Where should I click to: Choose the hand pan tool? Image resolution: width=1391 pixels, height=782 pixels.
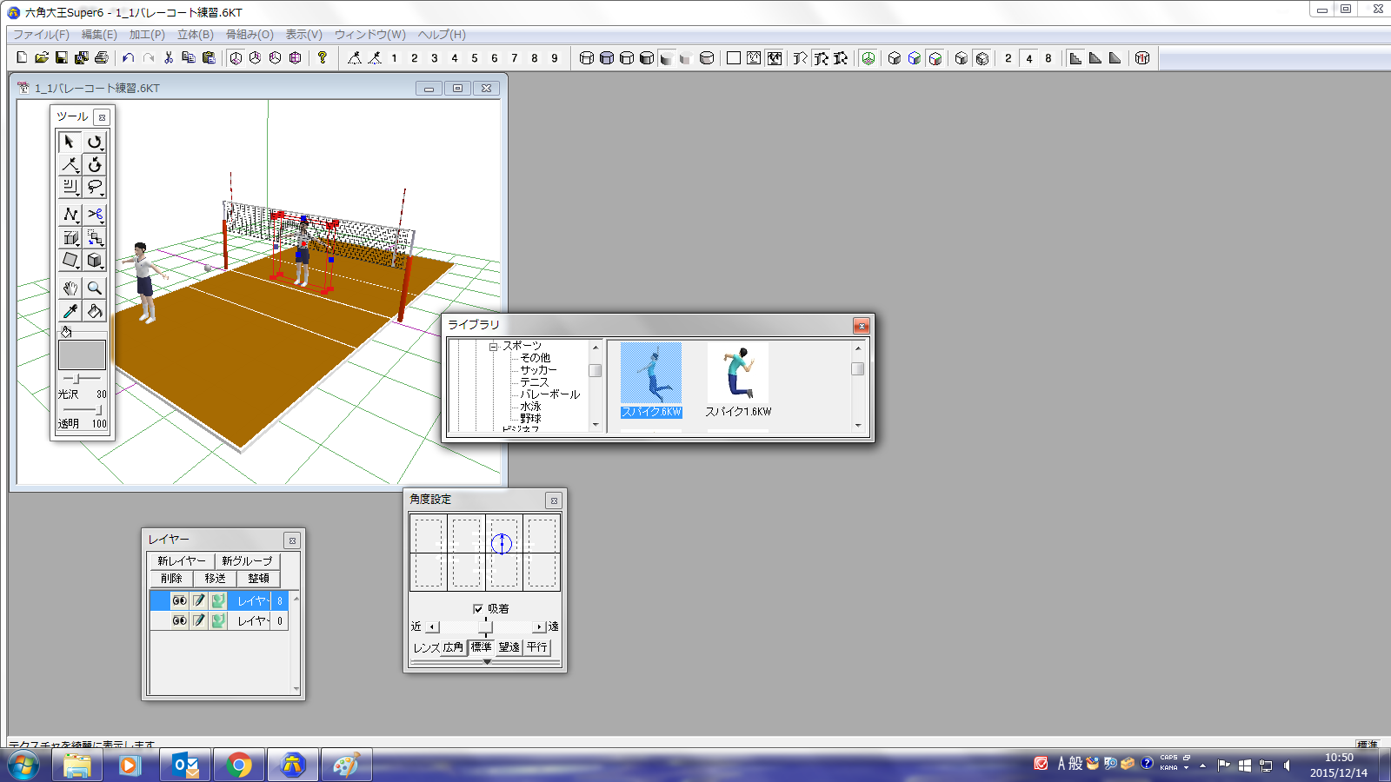pyautogui.click(x=70, y=288)
